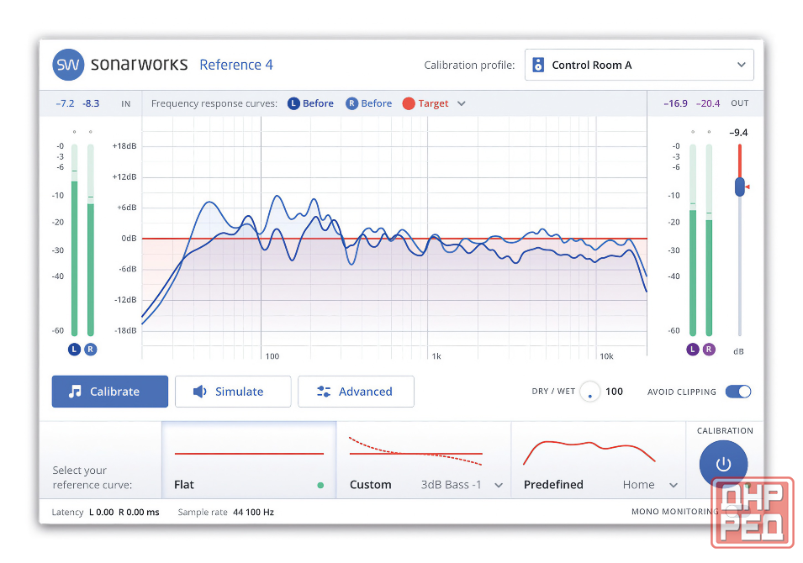Open the Calibration profile dropdown arrow
This screenshot has height=563, width=803.
click(x=741, y=65)
